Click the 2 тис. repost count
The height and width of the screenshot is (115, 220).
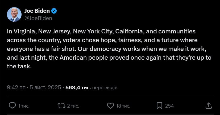point(73,106)
